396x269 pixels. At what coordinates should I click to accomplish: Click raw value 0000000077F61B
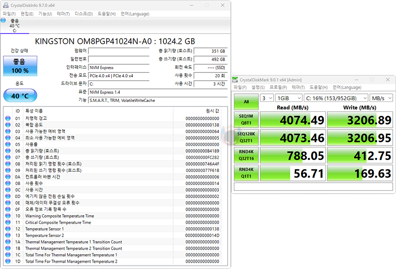coord(202,170)
